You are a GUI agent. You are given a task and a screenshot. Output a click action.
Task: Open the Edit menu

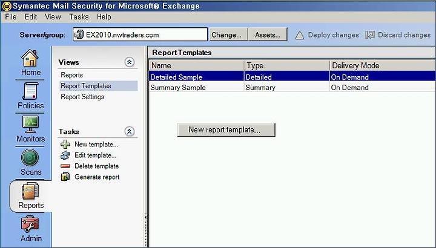coord(31,17)
